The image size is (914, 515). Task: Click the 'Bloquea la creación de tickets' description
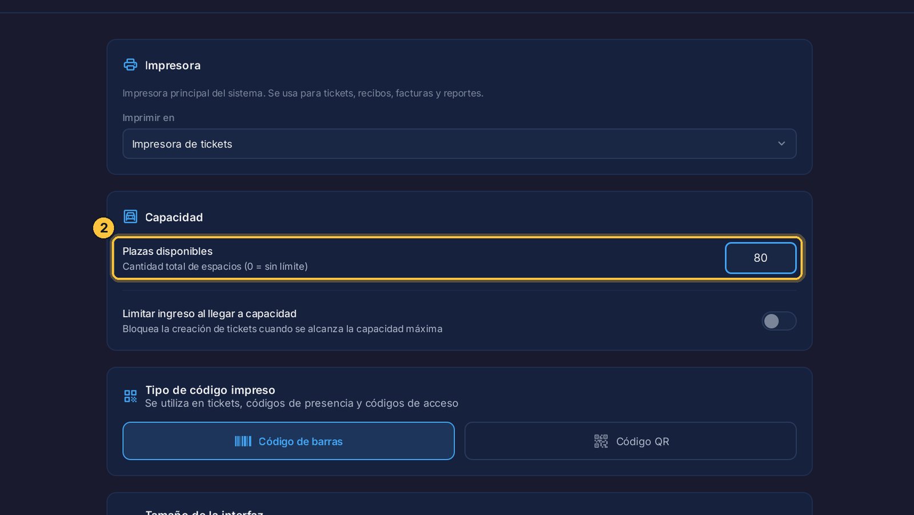tap(282, 329)
